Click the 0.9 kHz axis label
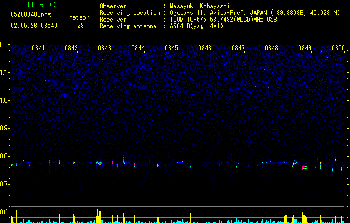 4,128
